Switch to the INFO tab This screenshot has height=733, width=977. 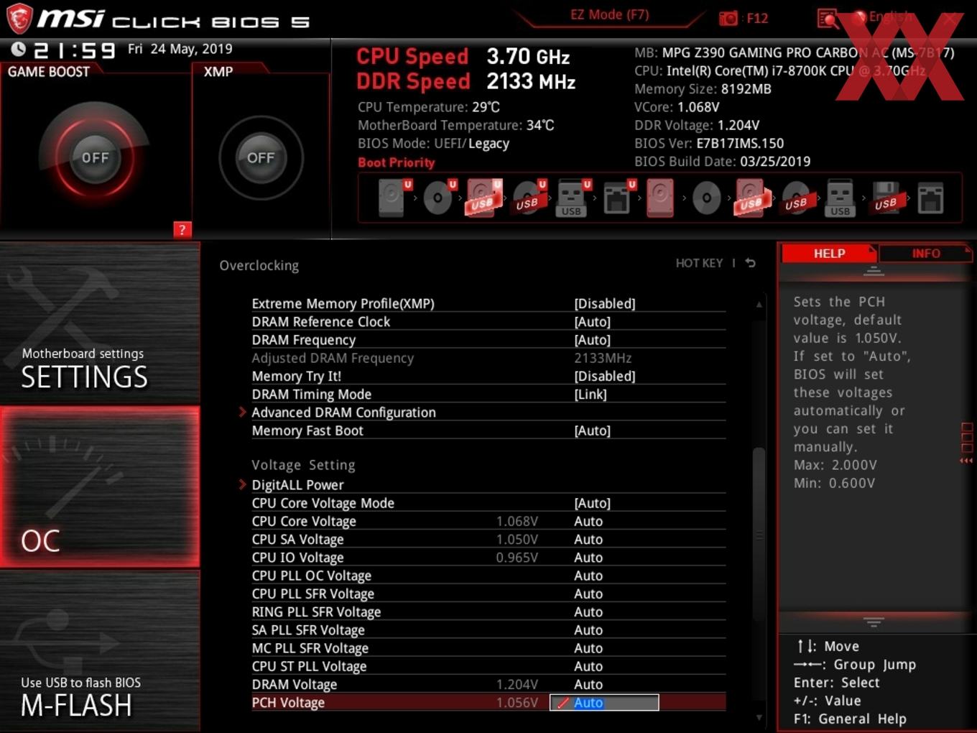click(x=925, y=253)
